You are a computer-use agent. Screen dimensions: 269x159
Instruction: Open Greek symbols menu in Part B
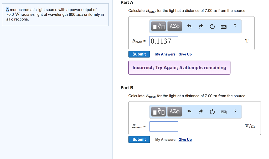click(175, 112)
